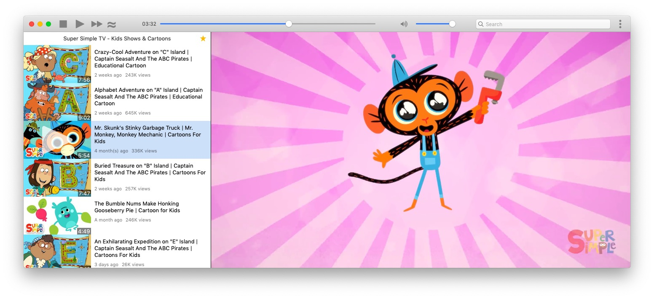Toggle the yellow favorite star for channel
Viewport: 654px width, 299px height.
[x=203, y=39]
